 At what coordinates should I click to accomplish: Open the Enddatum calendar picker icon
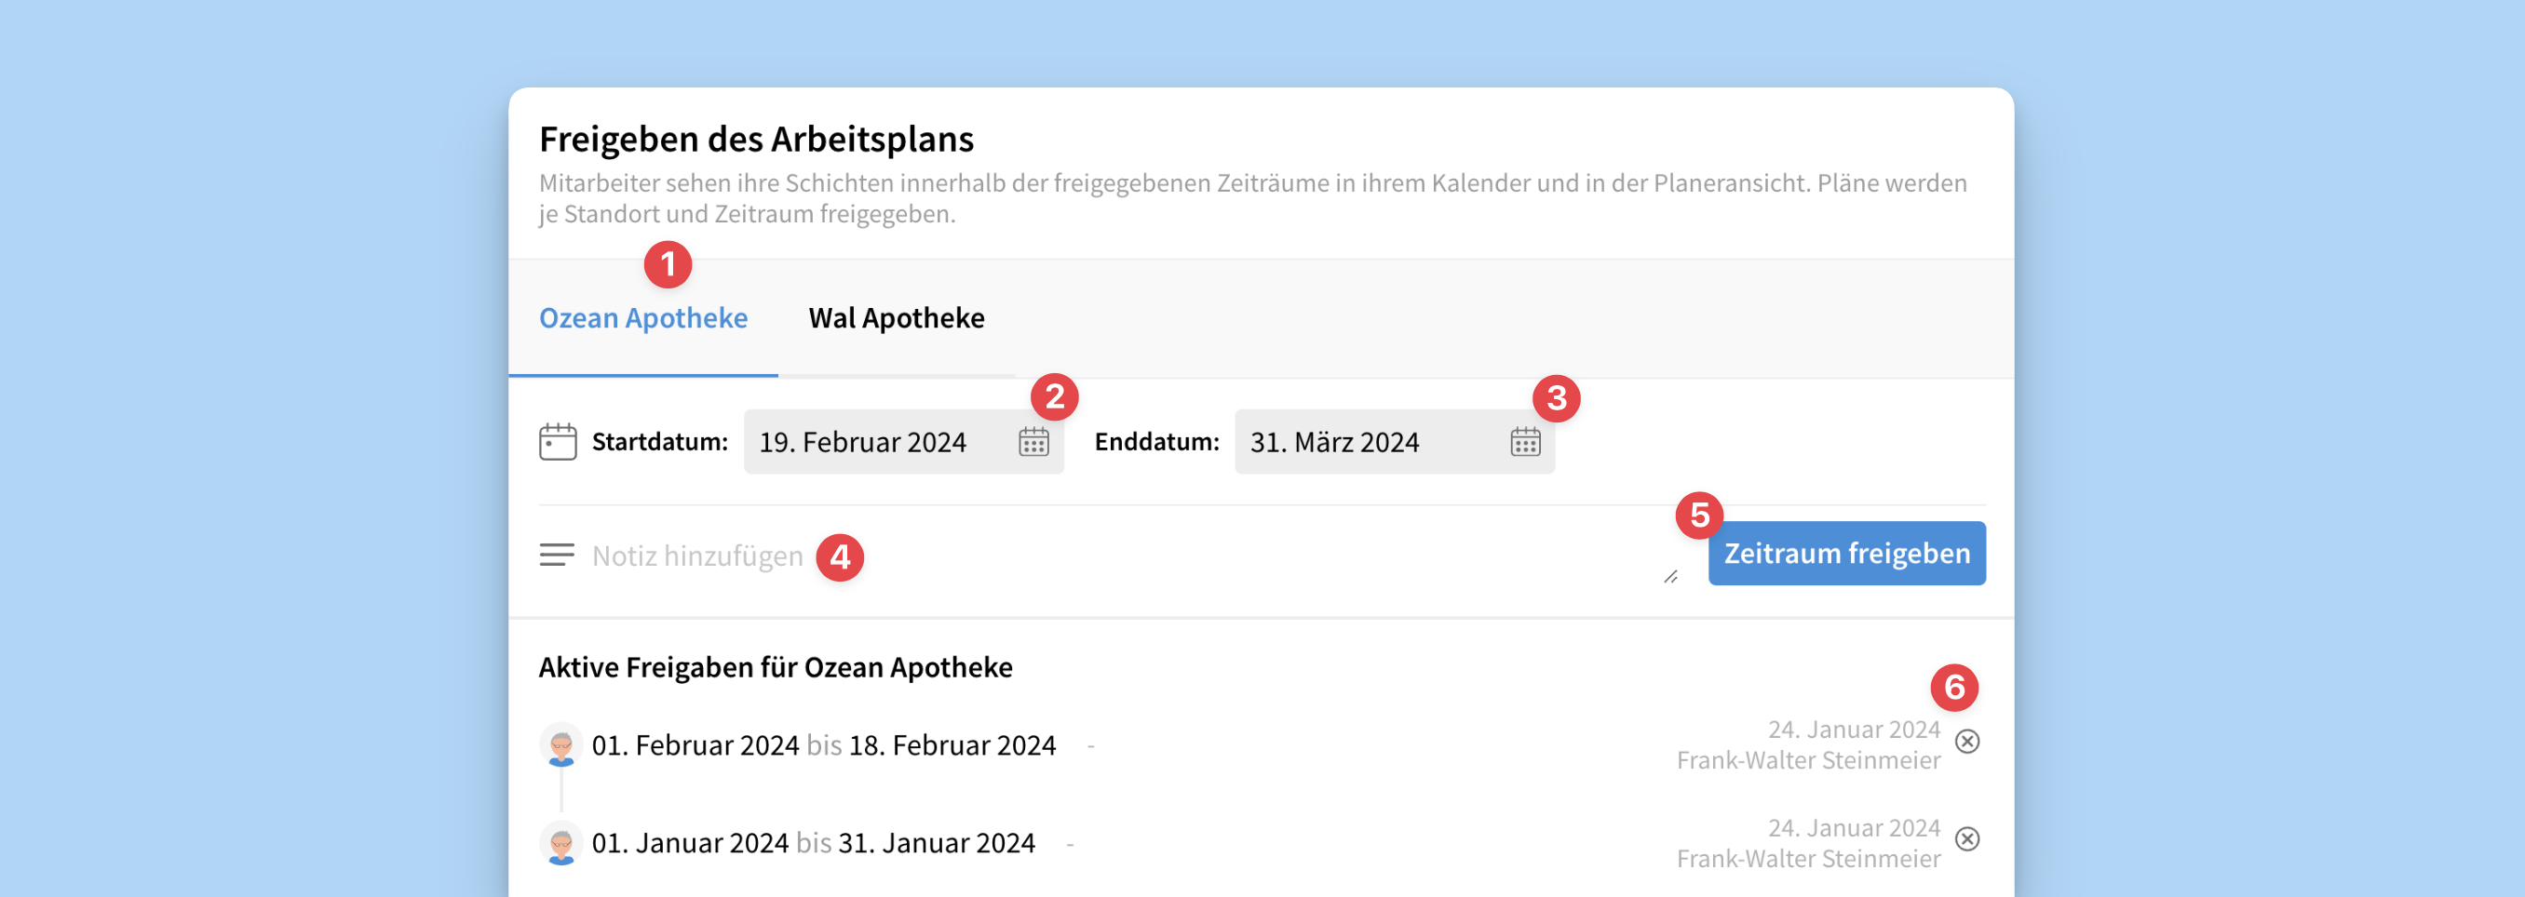click(x=1524, y=443)
